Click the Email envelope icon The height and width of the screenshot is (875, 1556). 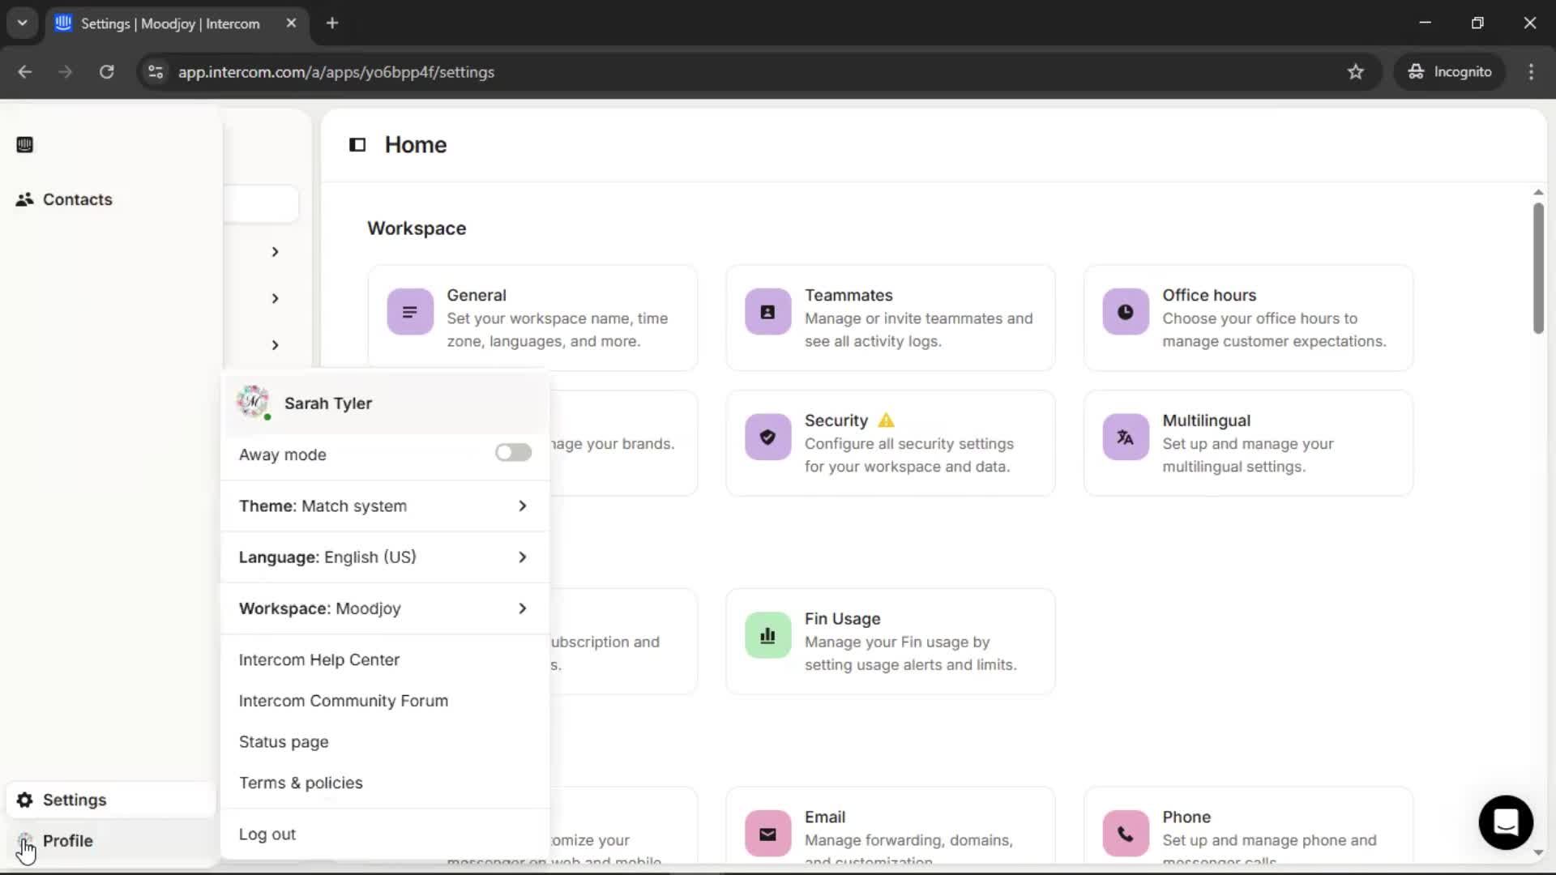coord(767,834)
